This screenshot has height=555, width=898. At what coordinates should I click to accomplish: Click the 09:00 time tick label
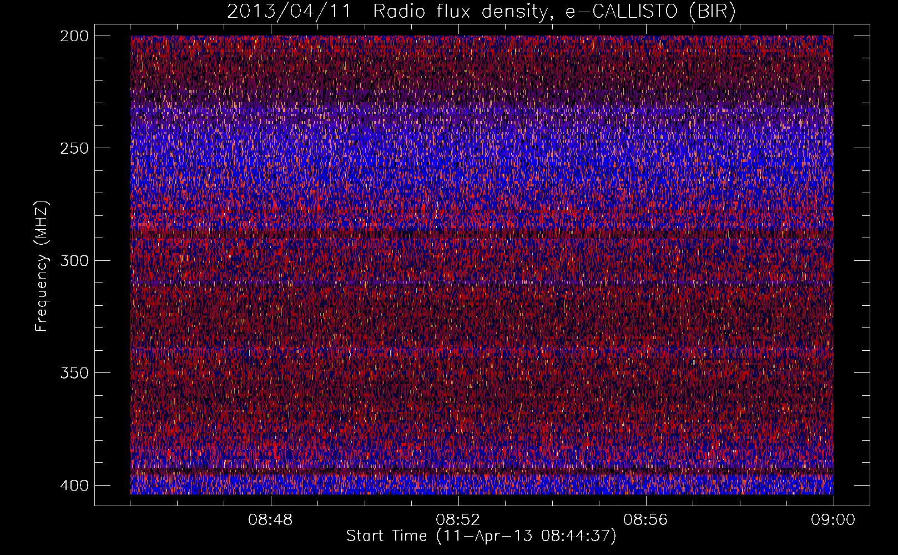point(833,520)
